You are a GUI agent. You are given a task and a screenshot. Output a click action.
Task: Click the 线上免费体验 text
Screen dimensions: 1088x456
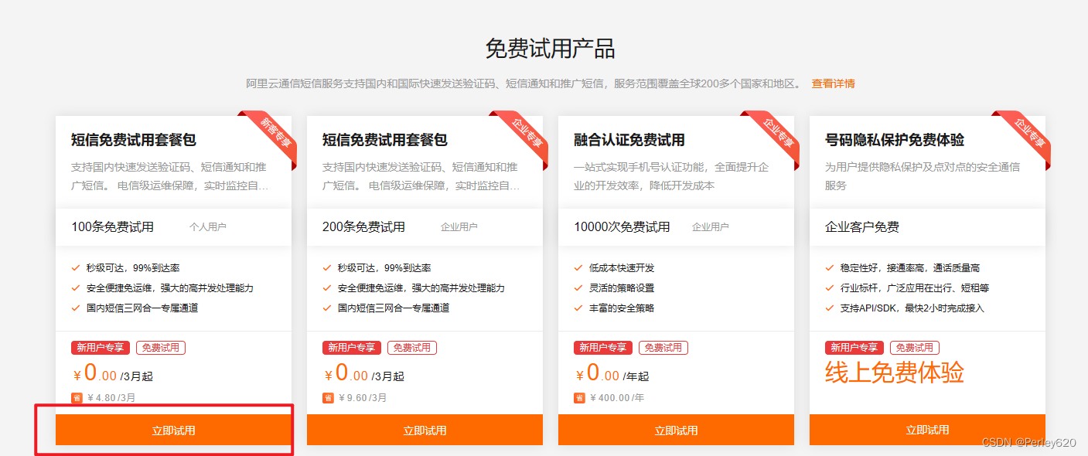tap(895, 373)
